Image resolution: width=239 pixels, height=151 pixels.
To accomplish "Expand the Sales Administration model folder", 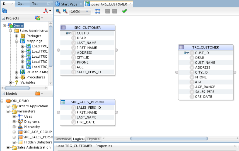I will coord(8,147).
